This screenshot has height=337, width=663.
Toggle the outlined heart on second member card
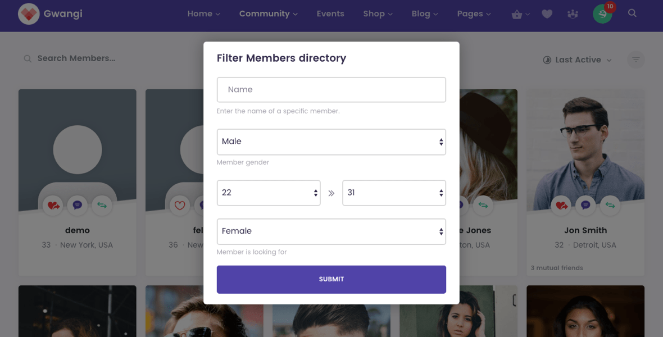(180, 206)
